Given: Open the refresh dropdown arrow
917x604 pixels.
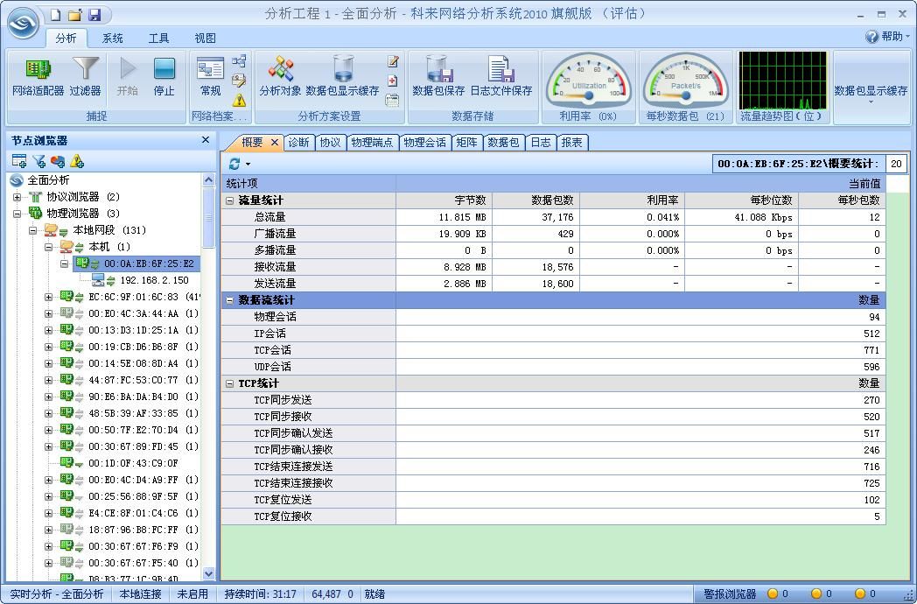Looking at the screenshot, I should click(248, 165).
